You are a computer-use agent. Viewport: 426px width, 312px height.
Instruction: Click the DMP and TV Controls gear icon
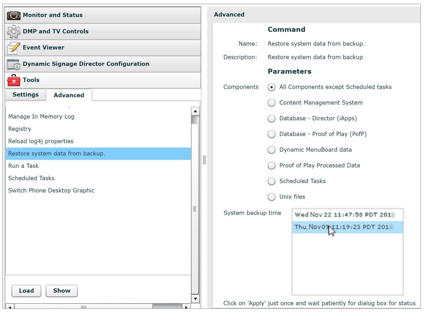(13, 31)
